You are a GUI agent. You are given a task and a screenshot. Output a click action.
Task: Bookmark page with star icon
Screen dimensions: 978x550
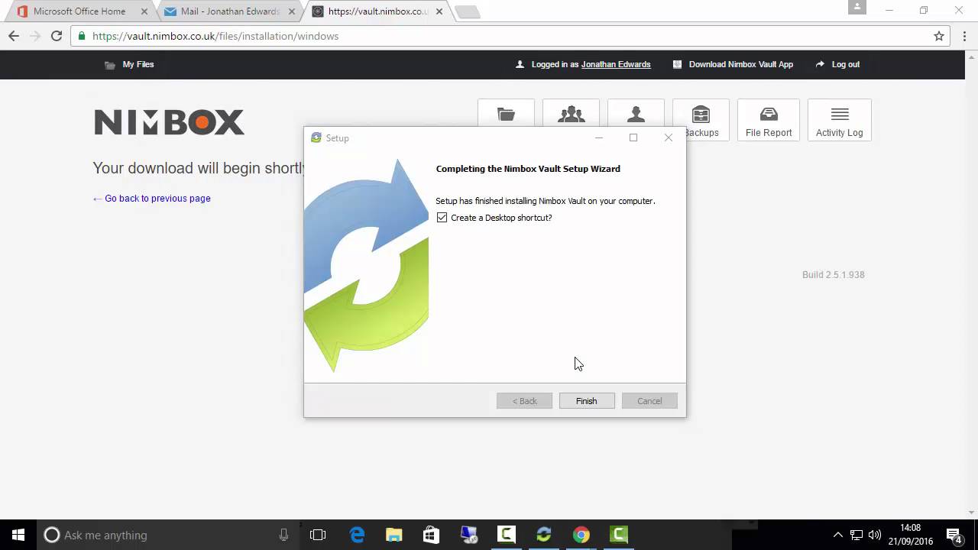pyautogui.click(x=939, y=36)
